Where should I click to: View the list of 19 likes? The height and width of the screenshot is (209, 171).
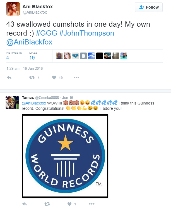(x=33, y=56)
